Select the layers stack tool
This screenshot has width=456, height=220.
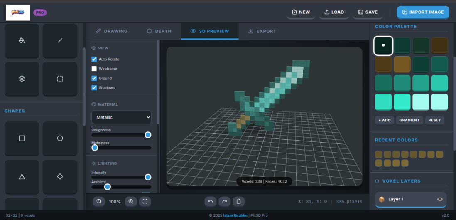coord(22,79)
